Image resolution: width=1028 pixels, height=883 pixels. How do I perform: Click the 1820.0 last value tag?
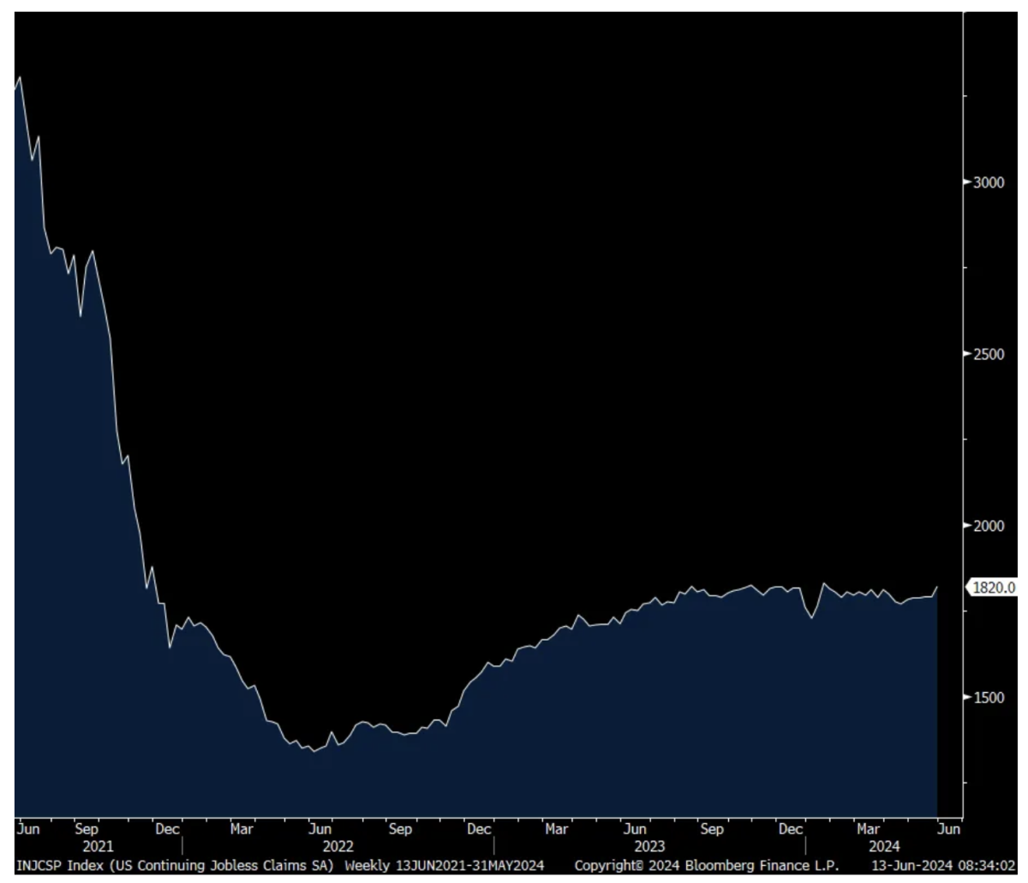[x=994, y=588]
